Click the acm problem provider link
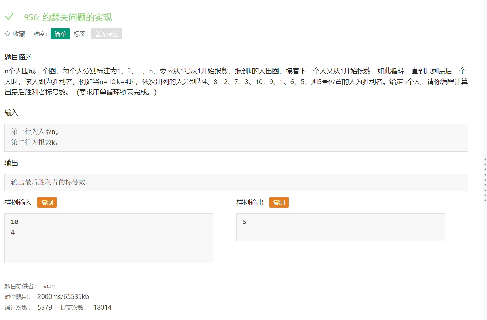Image resolution: width=487 pixels, height=320 pixels. click(49, 286)
